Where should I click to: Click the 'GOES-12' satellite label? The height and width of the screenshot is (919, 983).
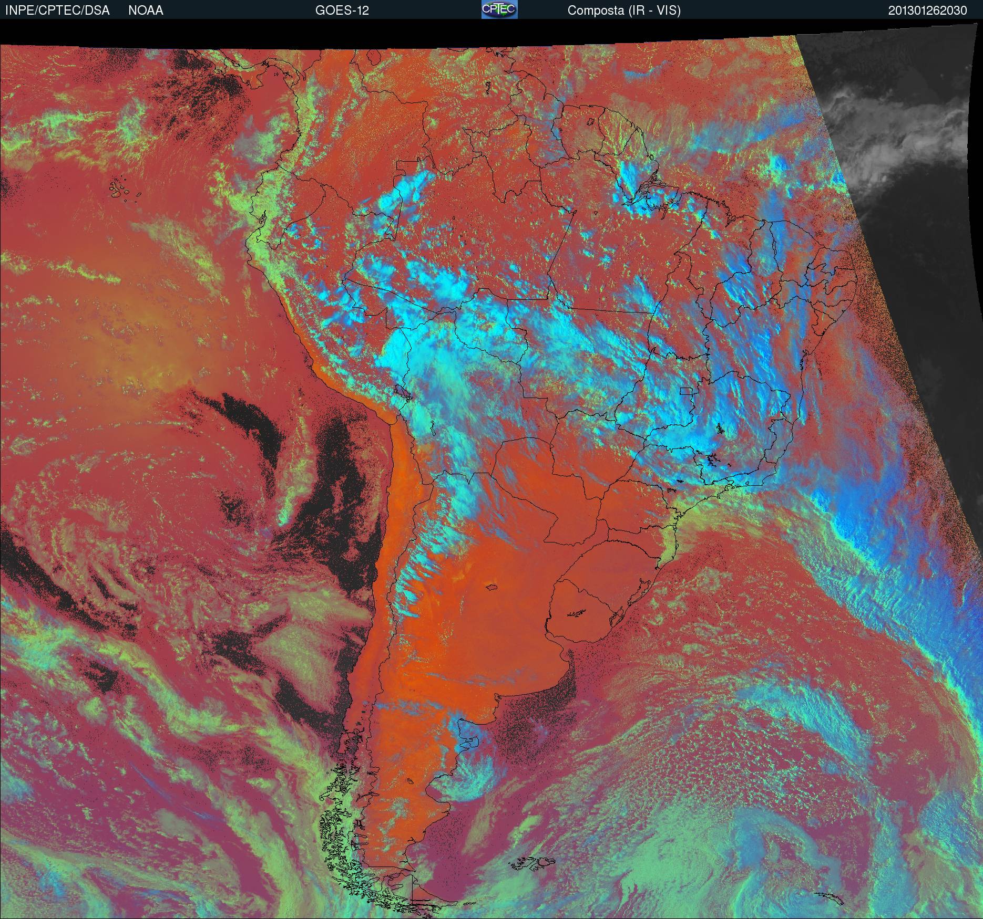(x=342, y=11)
